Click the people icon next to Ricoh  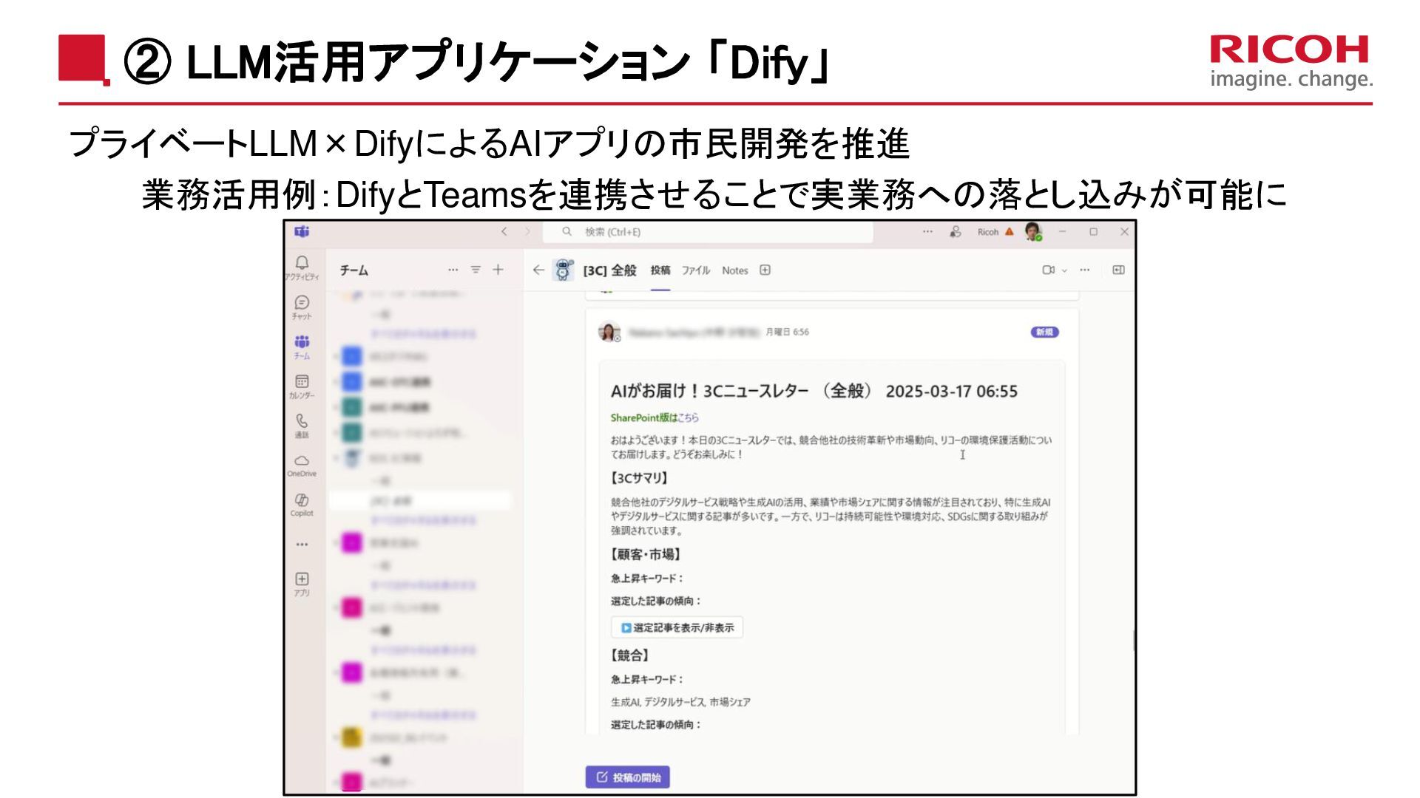click(x=956, y=232)
